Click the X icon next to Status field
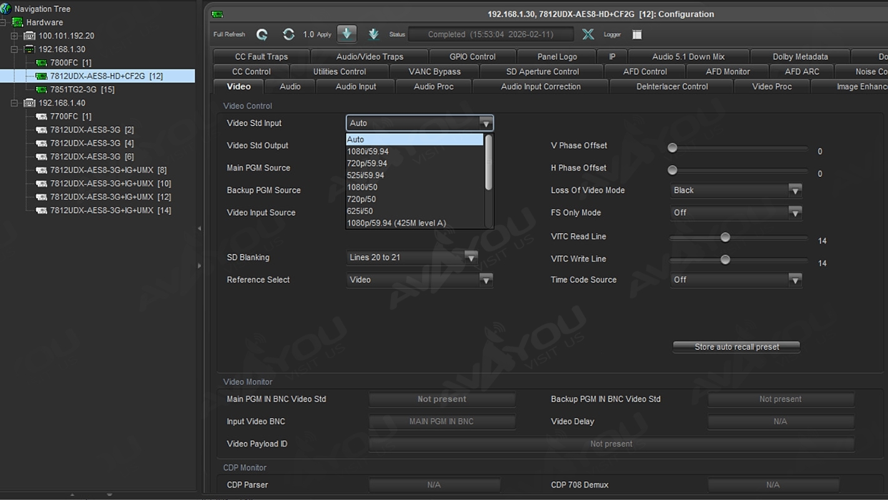 [x=588, y=34]
